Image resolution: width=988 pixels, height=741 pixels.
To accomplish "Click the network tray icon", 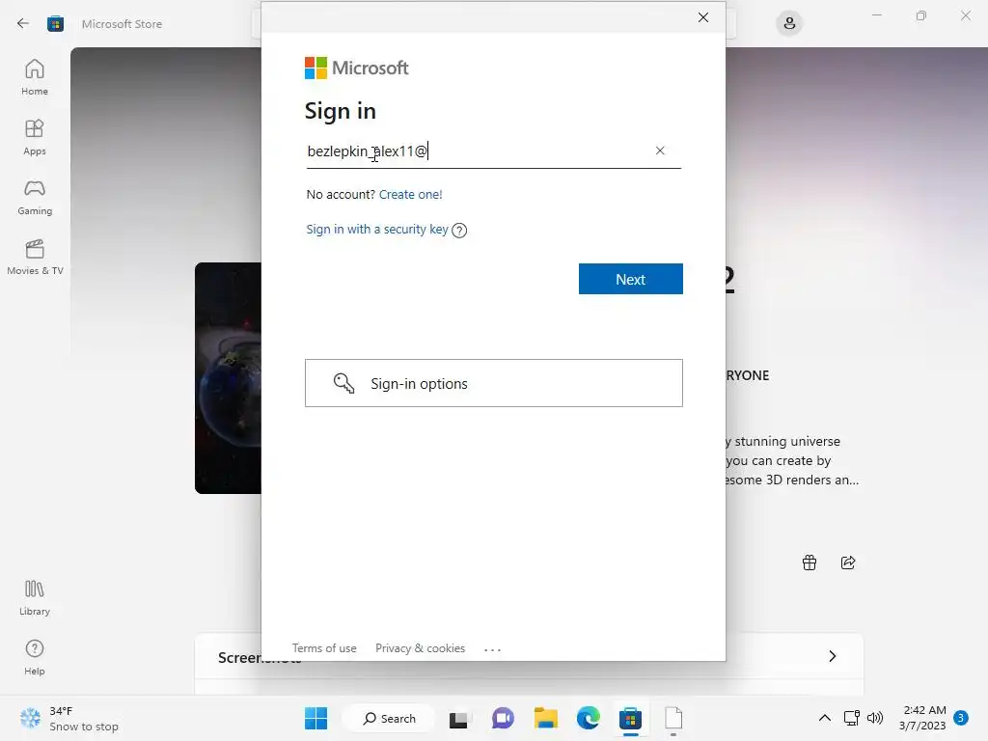I will tap(851, 718).
